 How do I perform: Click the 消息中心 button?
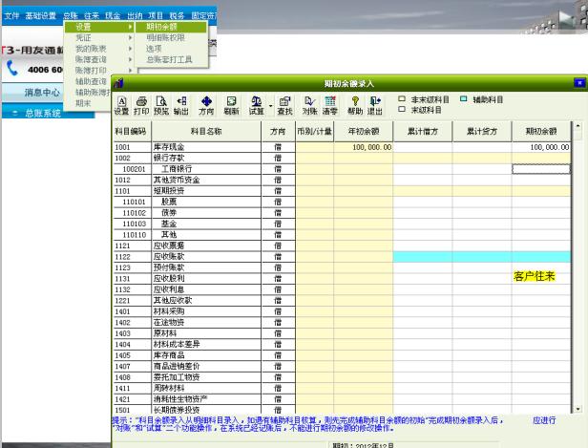coord(42,93)
